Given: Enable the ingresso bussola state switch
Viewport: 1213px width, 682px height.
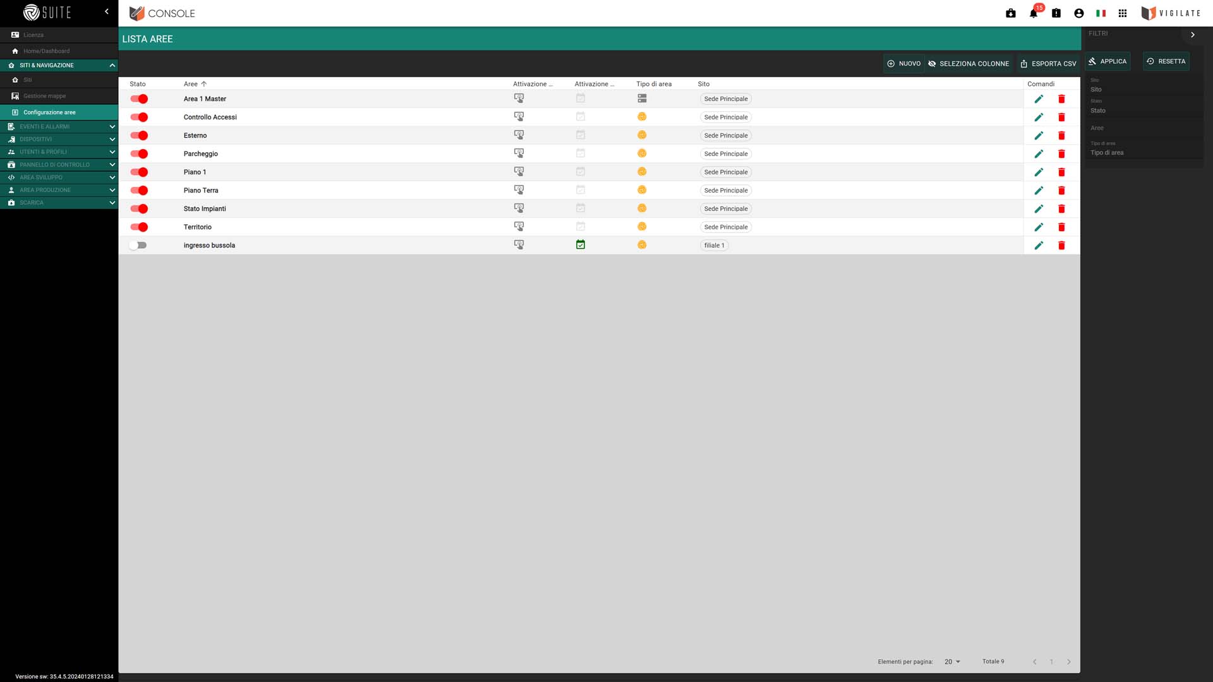Looking at the screenshot, I should (x=138, y=246).
